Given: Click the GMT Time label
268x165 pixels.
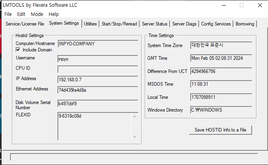Looking at the screenshot, I should (x=157, y=58).
